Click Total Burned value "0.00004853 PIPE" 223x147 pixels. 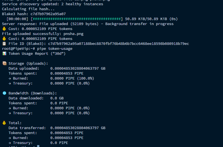tap(67, 138)
